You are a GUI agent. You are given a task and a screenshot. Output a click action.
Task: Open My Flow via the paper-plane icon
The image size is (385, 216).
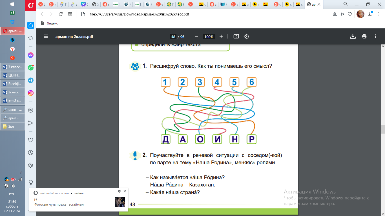pyautogui.click(x=342, y=14)
